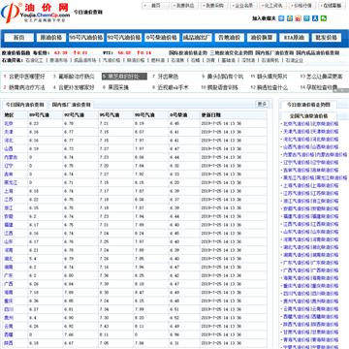The height and width of the screenshot is (349, 349).
Task: Open 四川 region link in table
Action: 9,309
